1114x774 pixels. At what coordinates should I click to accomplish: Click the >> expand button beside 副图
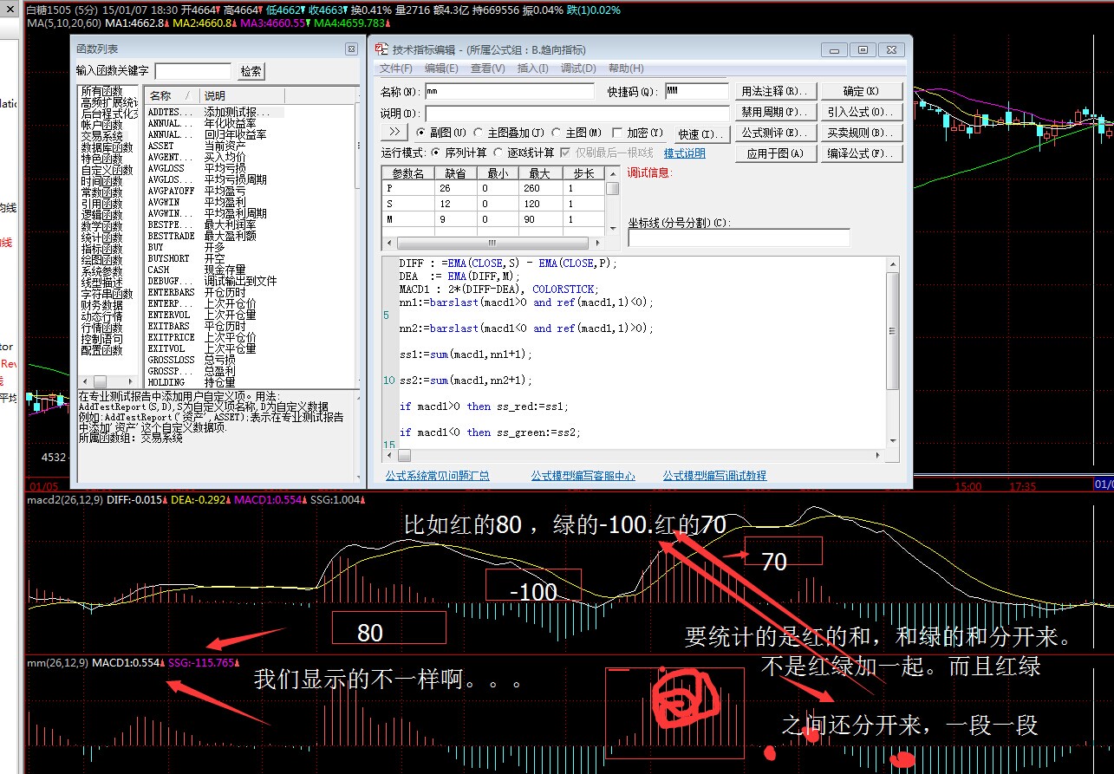pos(394,132)
